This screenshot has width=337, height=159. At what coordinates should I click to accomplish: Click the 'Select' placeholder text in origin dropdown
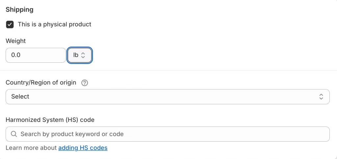(20, 97)
